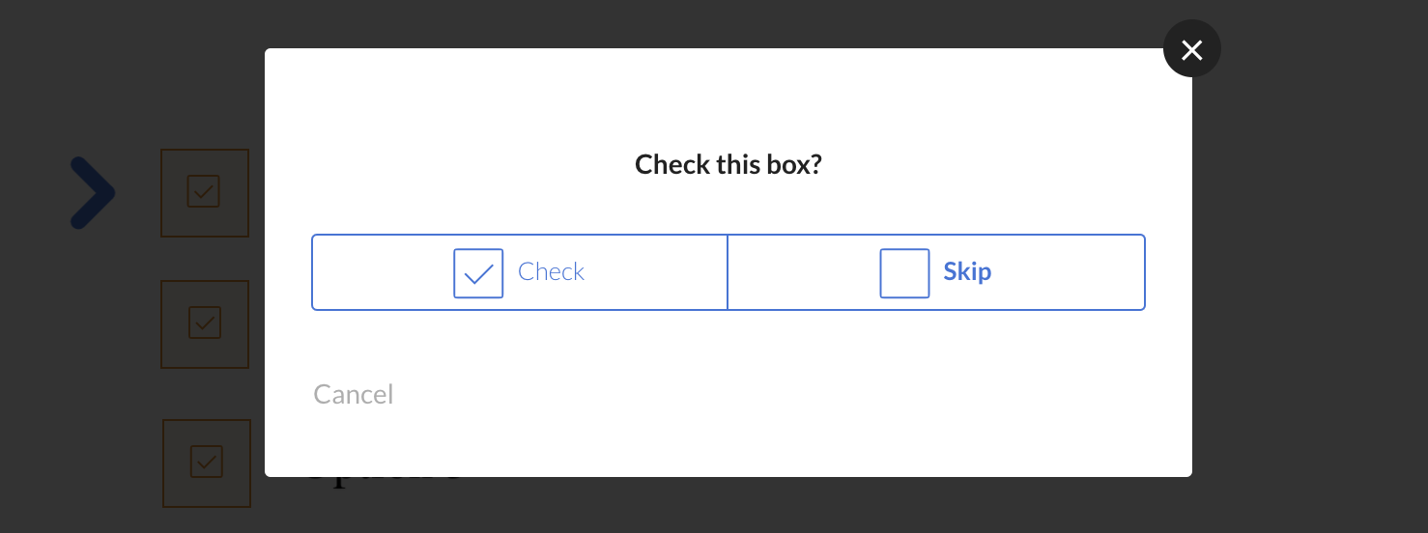Screen dimensions: 1428x533
Task: Click the "Check" text label
Action: (551, 272)
